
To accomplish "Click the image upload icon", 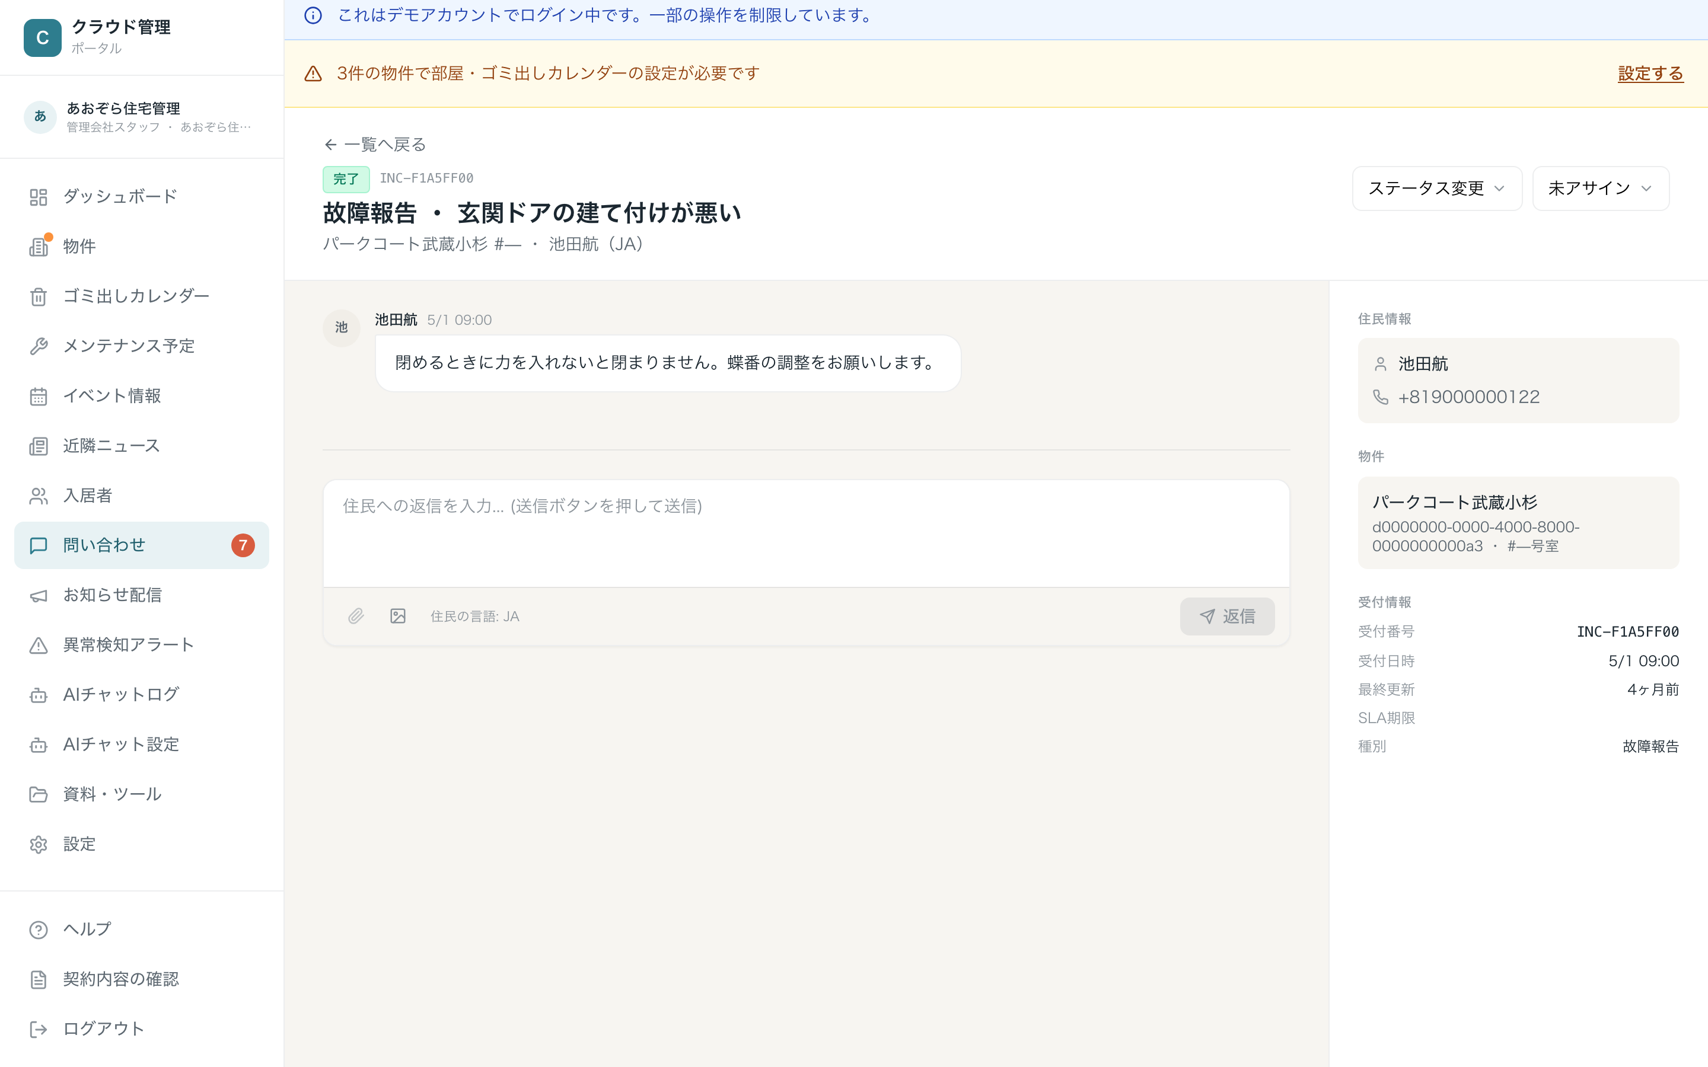I will click(398, 616).
